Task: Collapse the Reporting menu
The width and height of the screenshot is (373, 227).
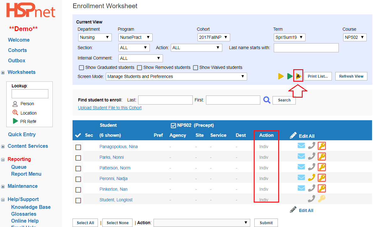Action: tap(3, 160)
